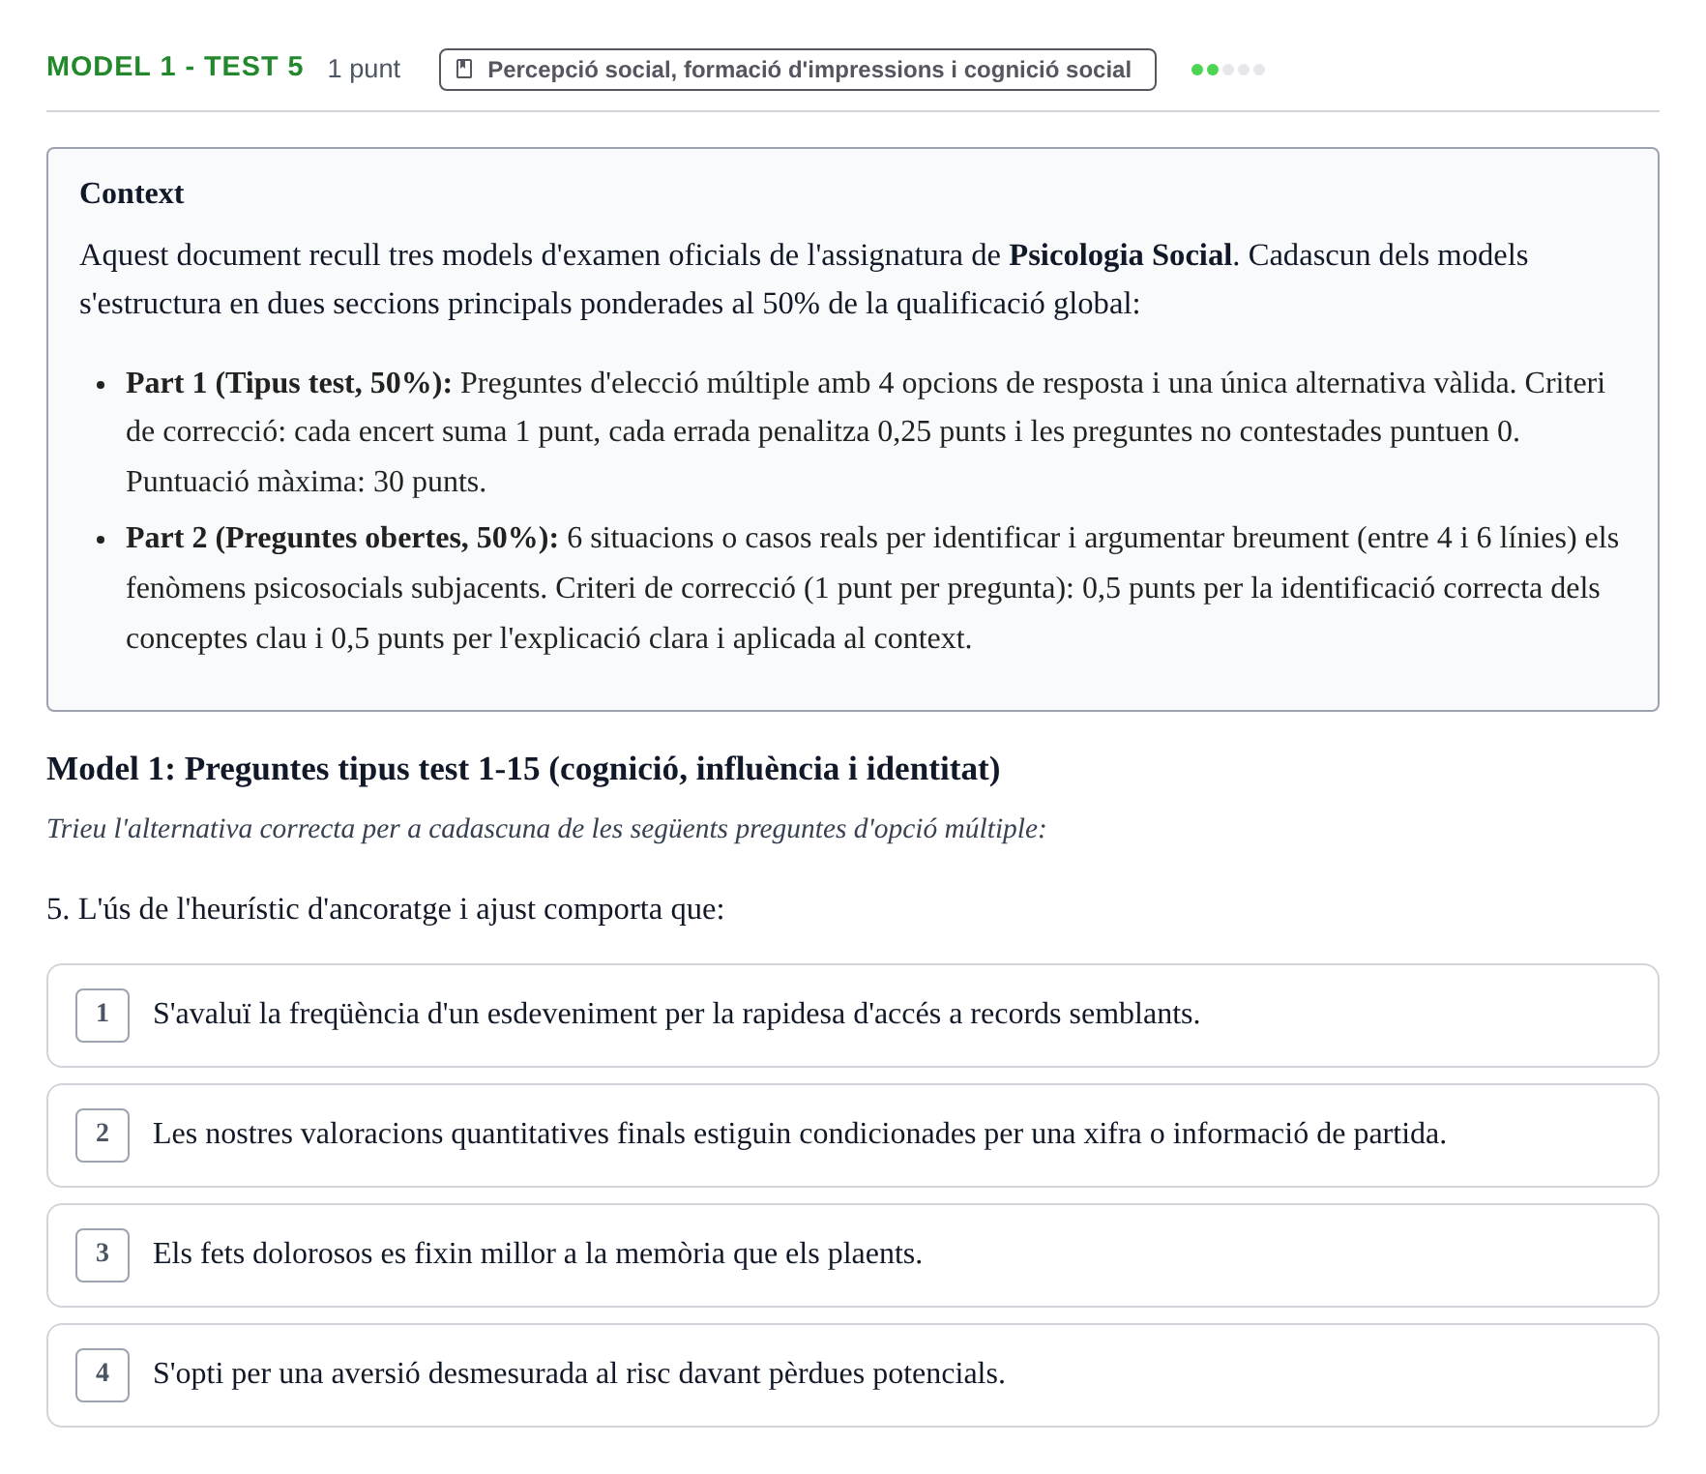Click the '1 punt' score label
This screenshot has width=1706, height=1474.
(364, 69)
